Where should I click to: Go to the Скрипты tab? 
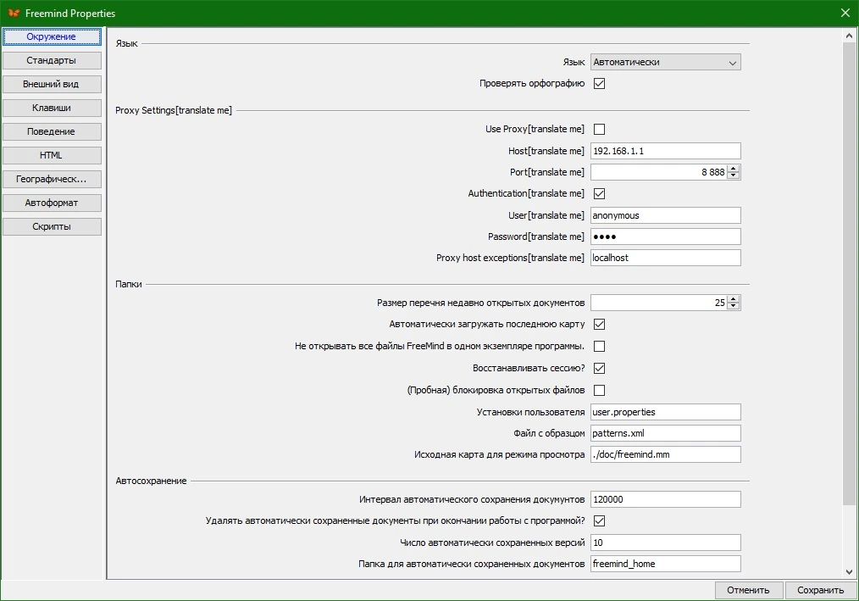point(52,226)
